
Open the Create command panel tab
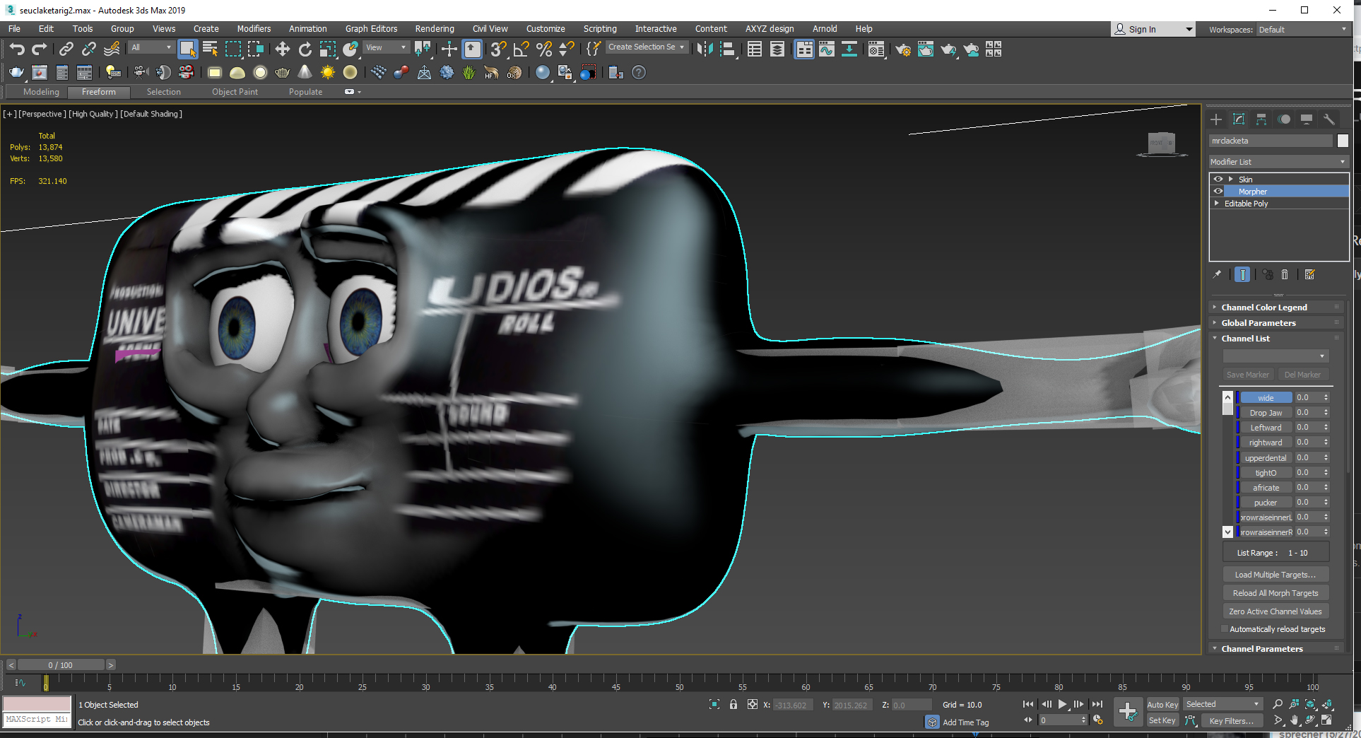[1216, 119]
